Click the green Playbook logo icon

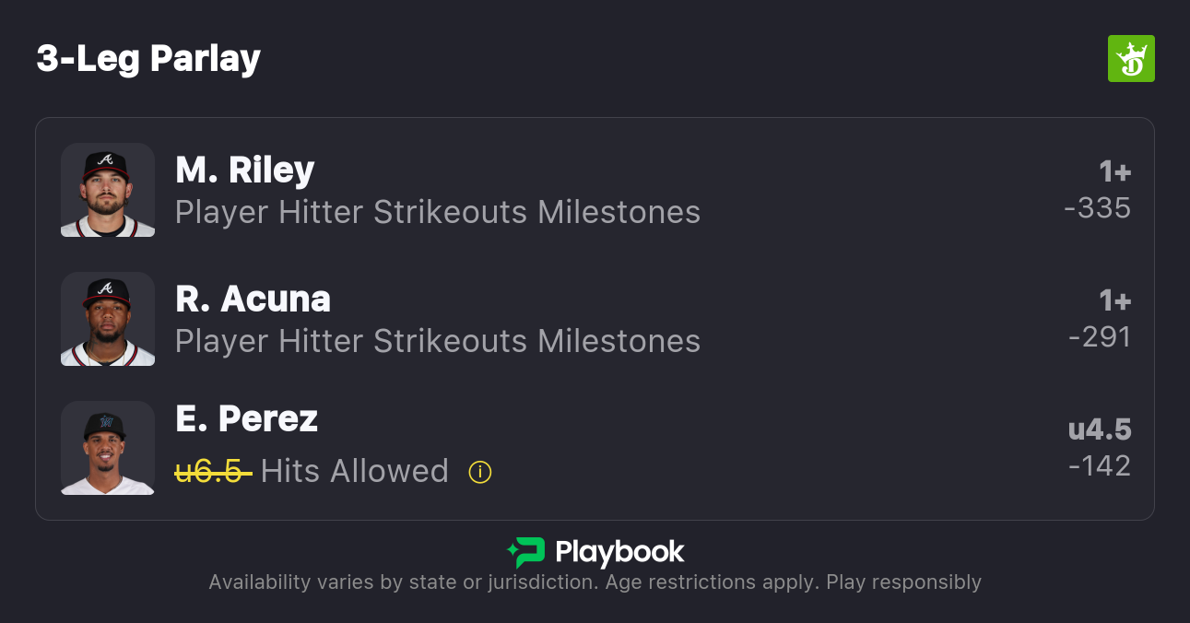525,552
